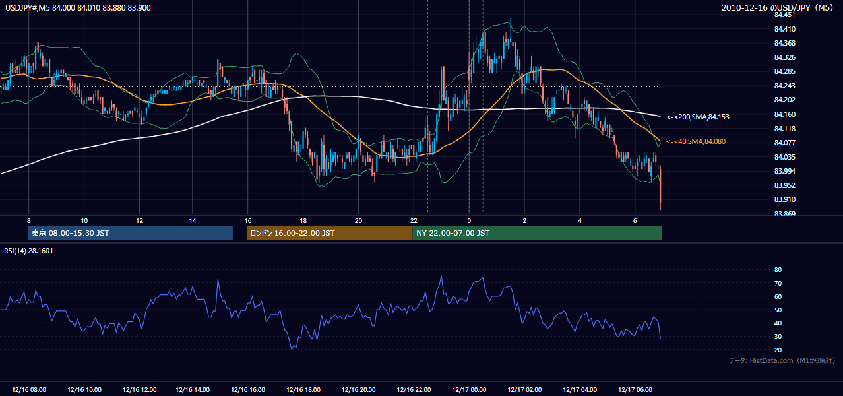843x396 pixels.
Task: Click the 83.994 price axis label
Action: pyautogui.click(x=784, y=171)
